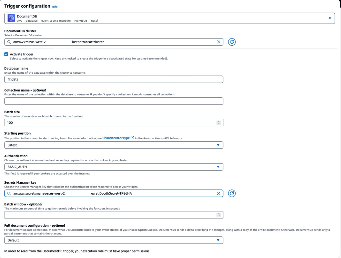The image size is (341, 258).
Task: Uncheck the Activate trigger checkbox
Action: (x=6, y=54)
